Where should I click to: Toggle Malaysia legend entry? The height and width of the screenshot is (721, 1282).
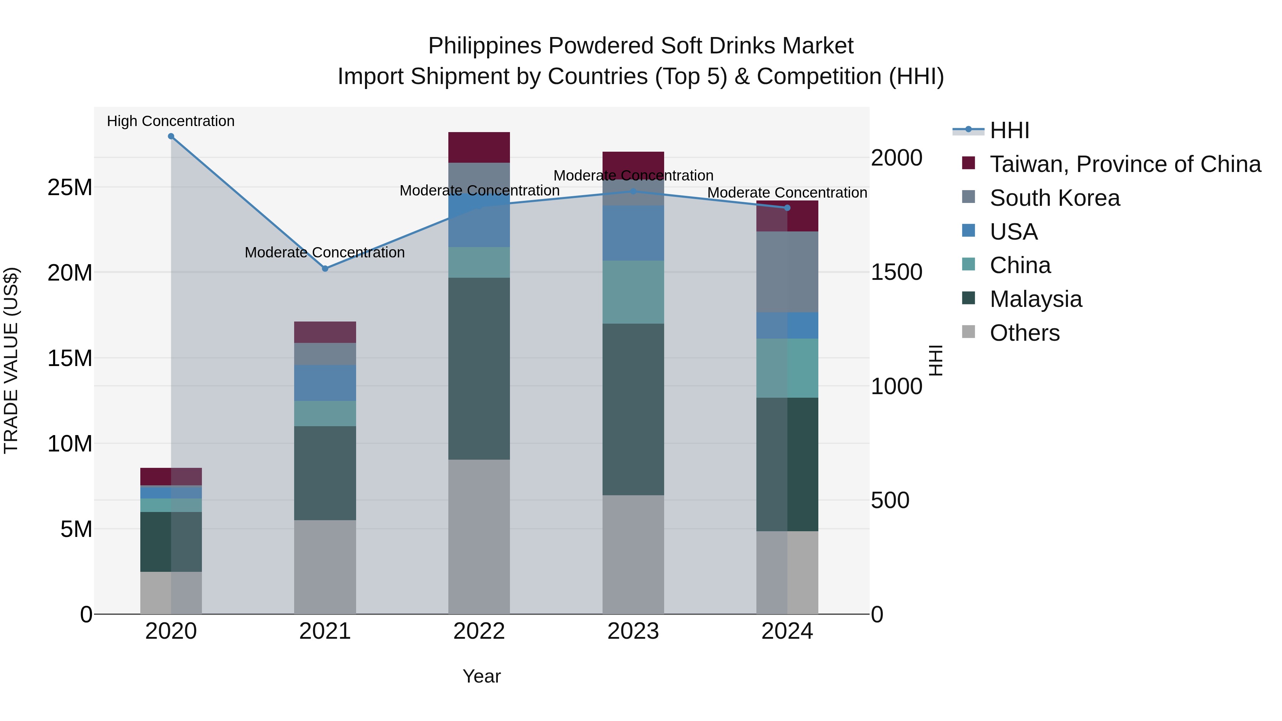tap(1022, 299)
